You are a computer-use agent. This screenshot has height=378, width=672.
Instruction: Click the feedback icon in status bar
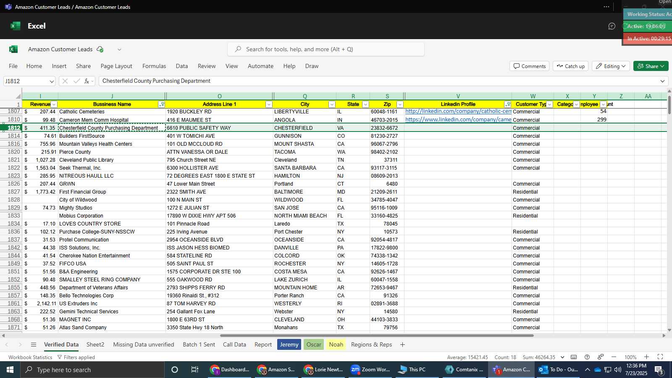(601, 357)
